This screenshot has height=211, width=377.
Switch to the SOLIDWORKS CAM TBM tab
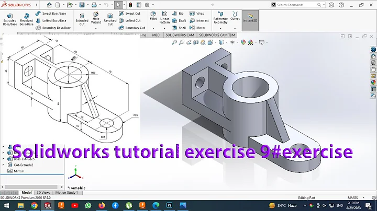(217, 35)
